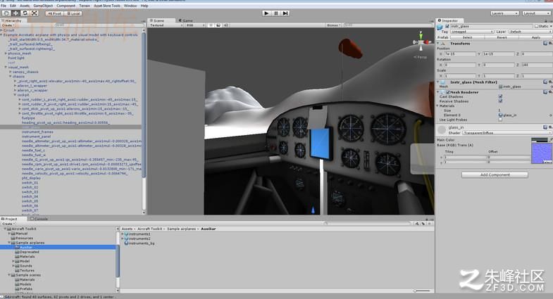This screenshot has height=299, width=553.
Task: Click the game object cube icon in Inspector
Action: click(440, 27)
